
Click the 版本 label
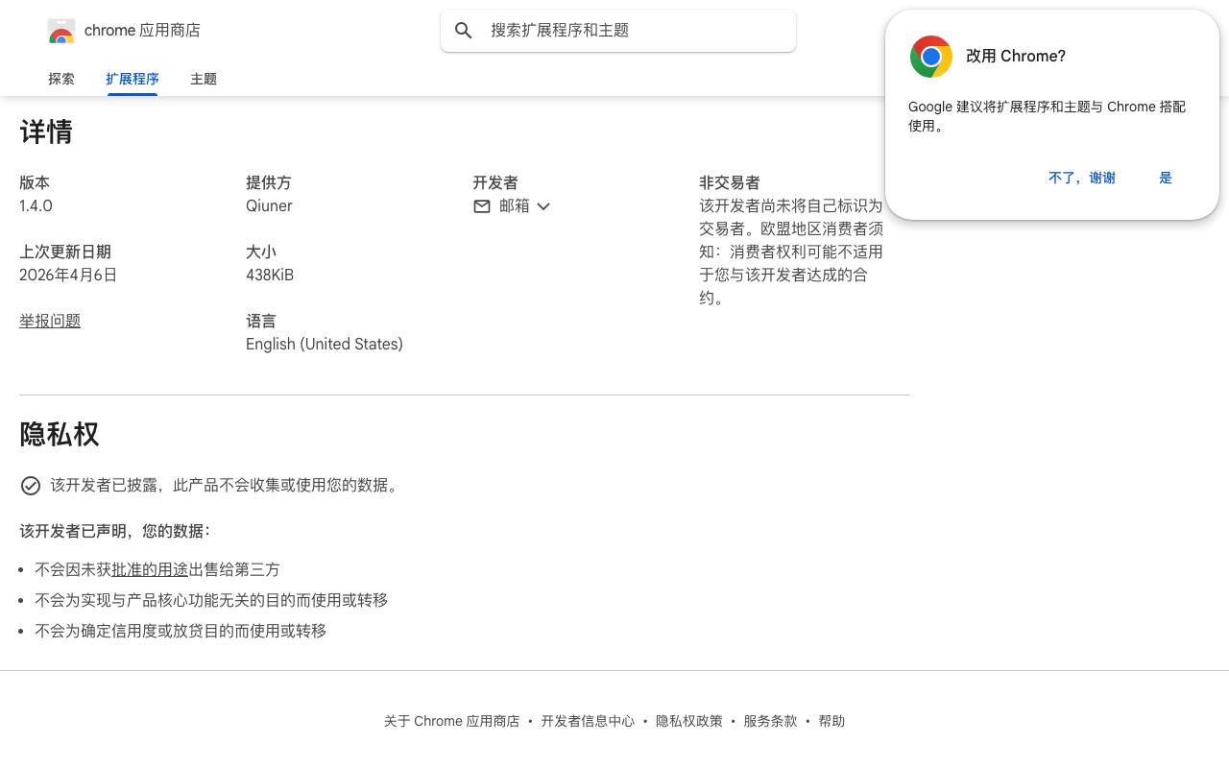point(35,183)
